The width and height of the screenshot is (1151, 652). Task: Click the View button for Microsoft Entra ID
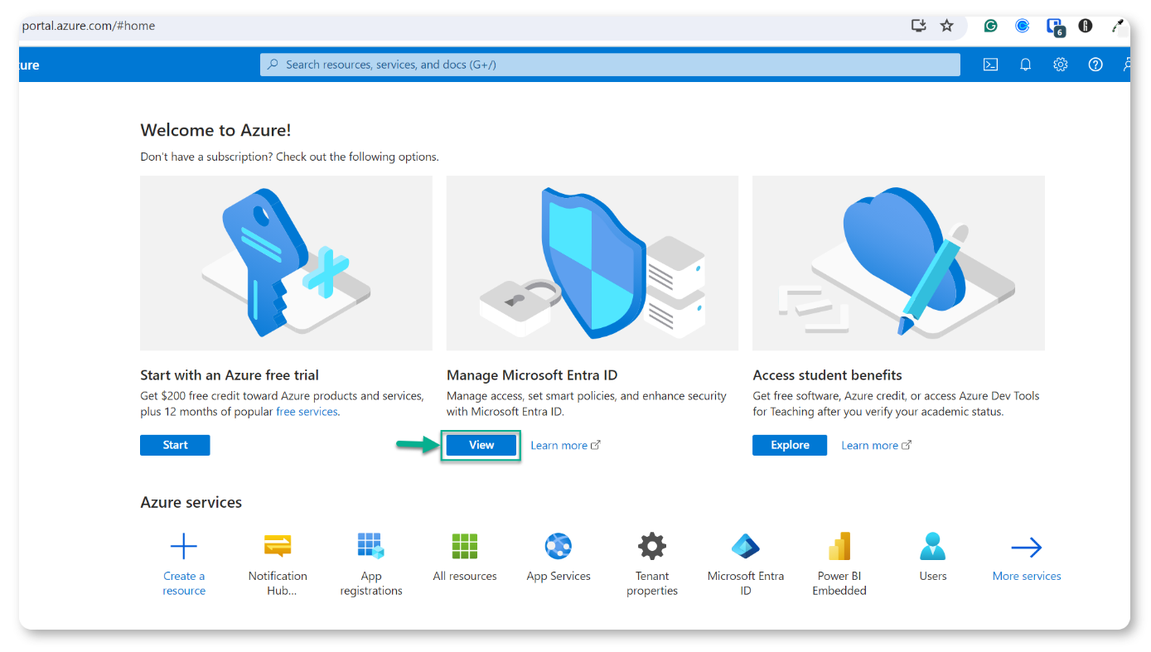click(x=481, y=445)
